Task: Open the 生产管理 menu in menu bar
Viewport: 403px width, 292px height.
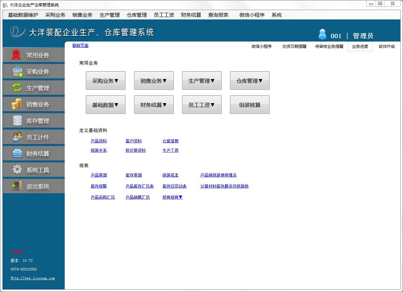Action: pos(110,15)
